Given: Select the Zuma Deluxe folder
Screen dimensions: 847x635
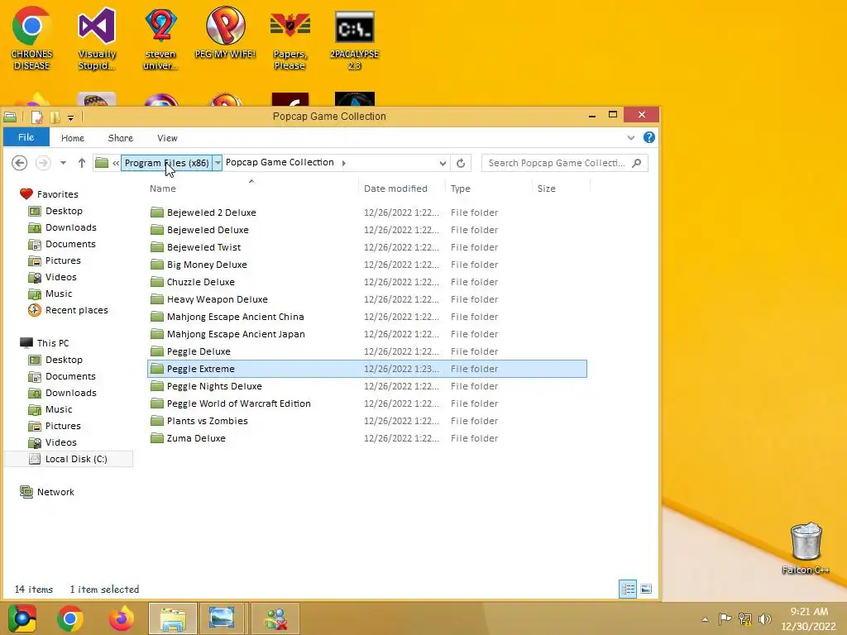Looking at the screenshot, I should tap(367, 438).
